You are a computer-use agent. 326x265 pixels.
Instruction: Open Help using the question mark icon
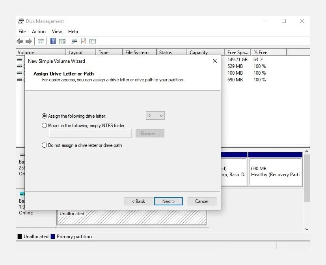(52, 41)
